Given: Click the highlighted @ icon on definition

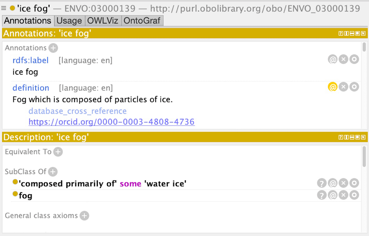Looking at the screenshot, I should [333, 87].
